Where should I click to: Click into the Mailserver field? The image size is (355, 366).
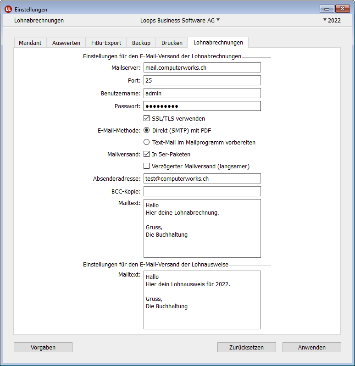coord(202,67)
